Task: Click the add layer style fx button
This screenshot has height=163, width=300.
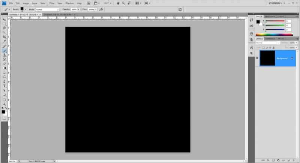Action: tap(268, 160)
